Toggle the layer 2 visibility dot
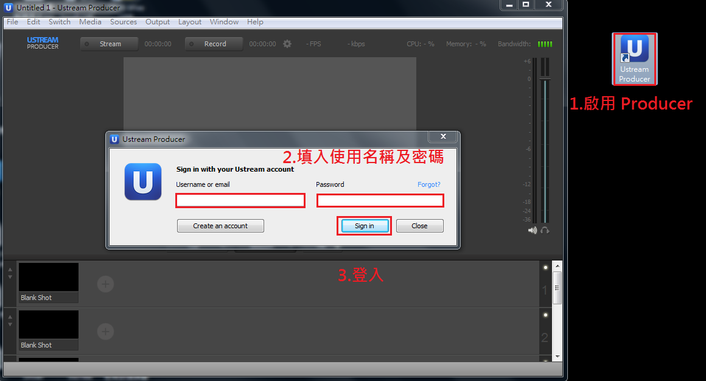 click(545, 315)
